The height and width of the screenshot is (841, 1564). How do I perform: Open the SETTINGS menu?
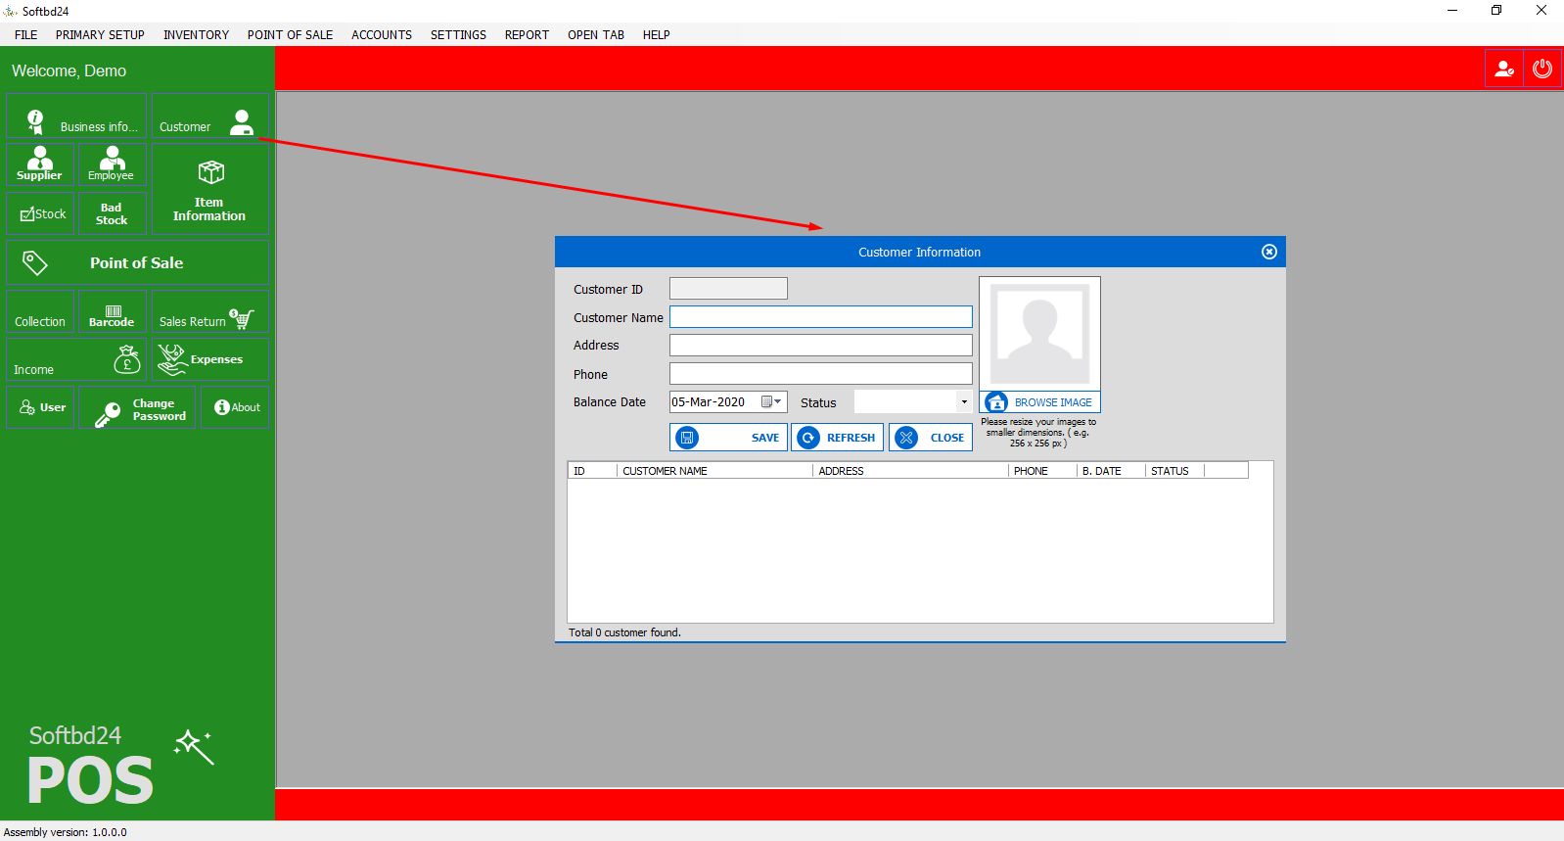point(458,34)
